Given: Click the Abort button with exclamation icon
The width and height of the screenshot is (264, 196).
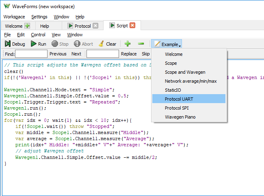Looking at the screenshot, I should click(x=84, y=44).
